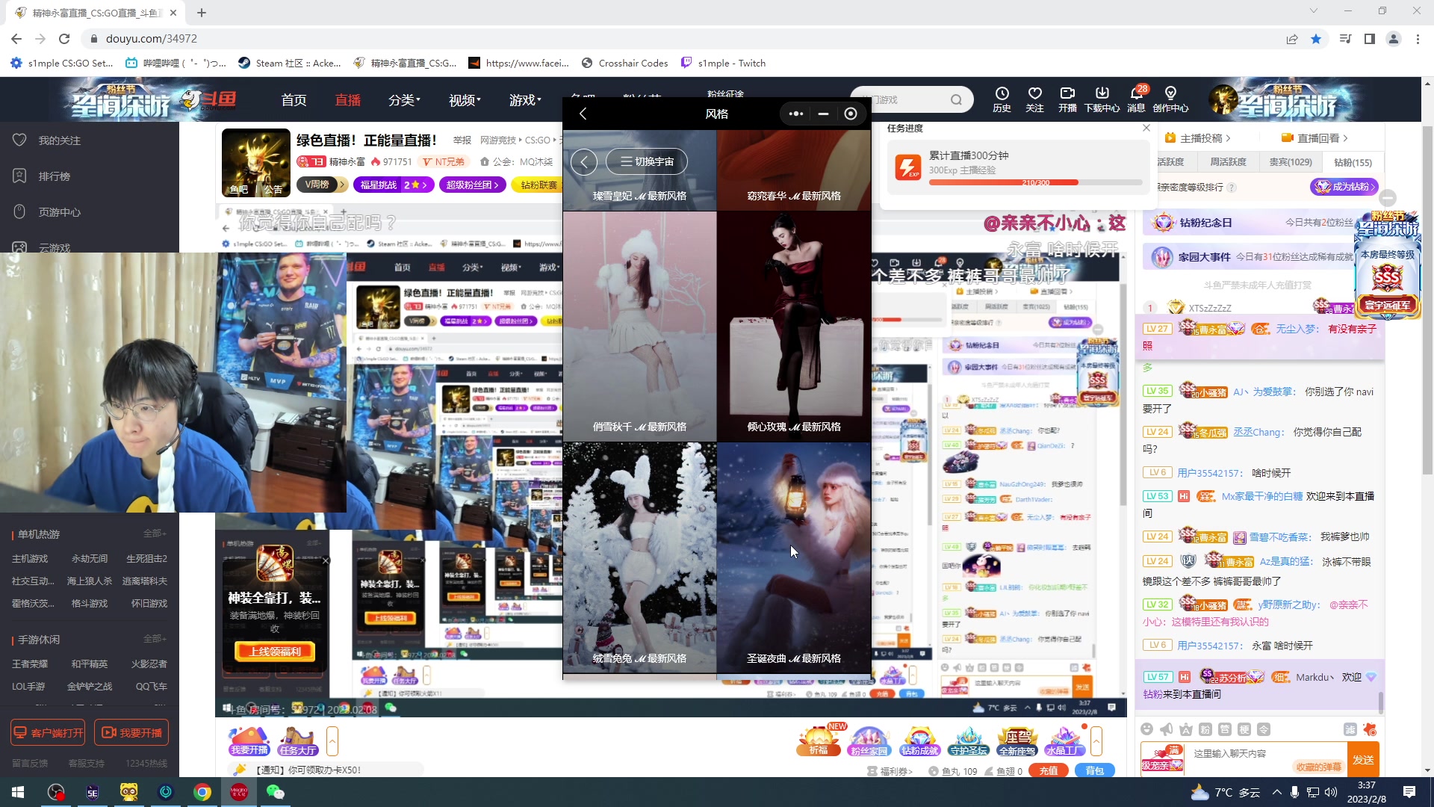Open the 历史 history clock icon

tap(1002, 95)
